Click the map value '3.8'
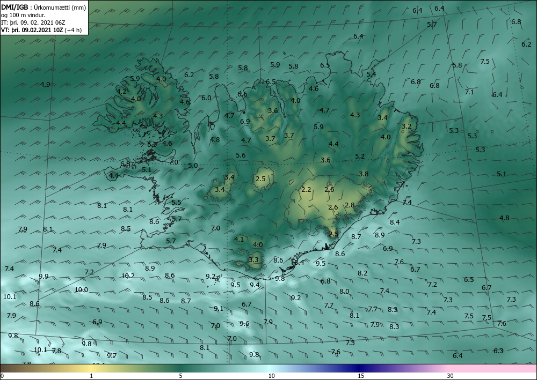The width and height of the screenshot is (537, 380). (364, 174)
